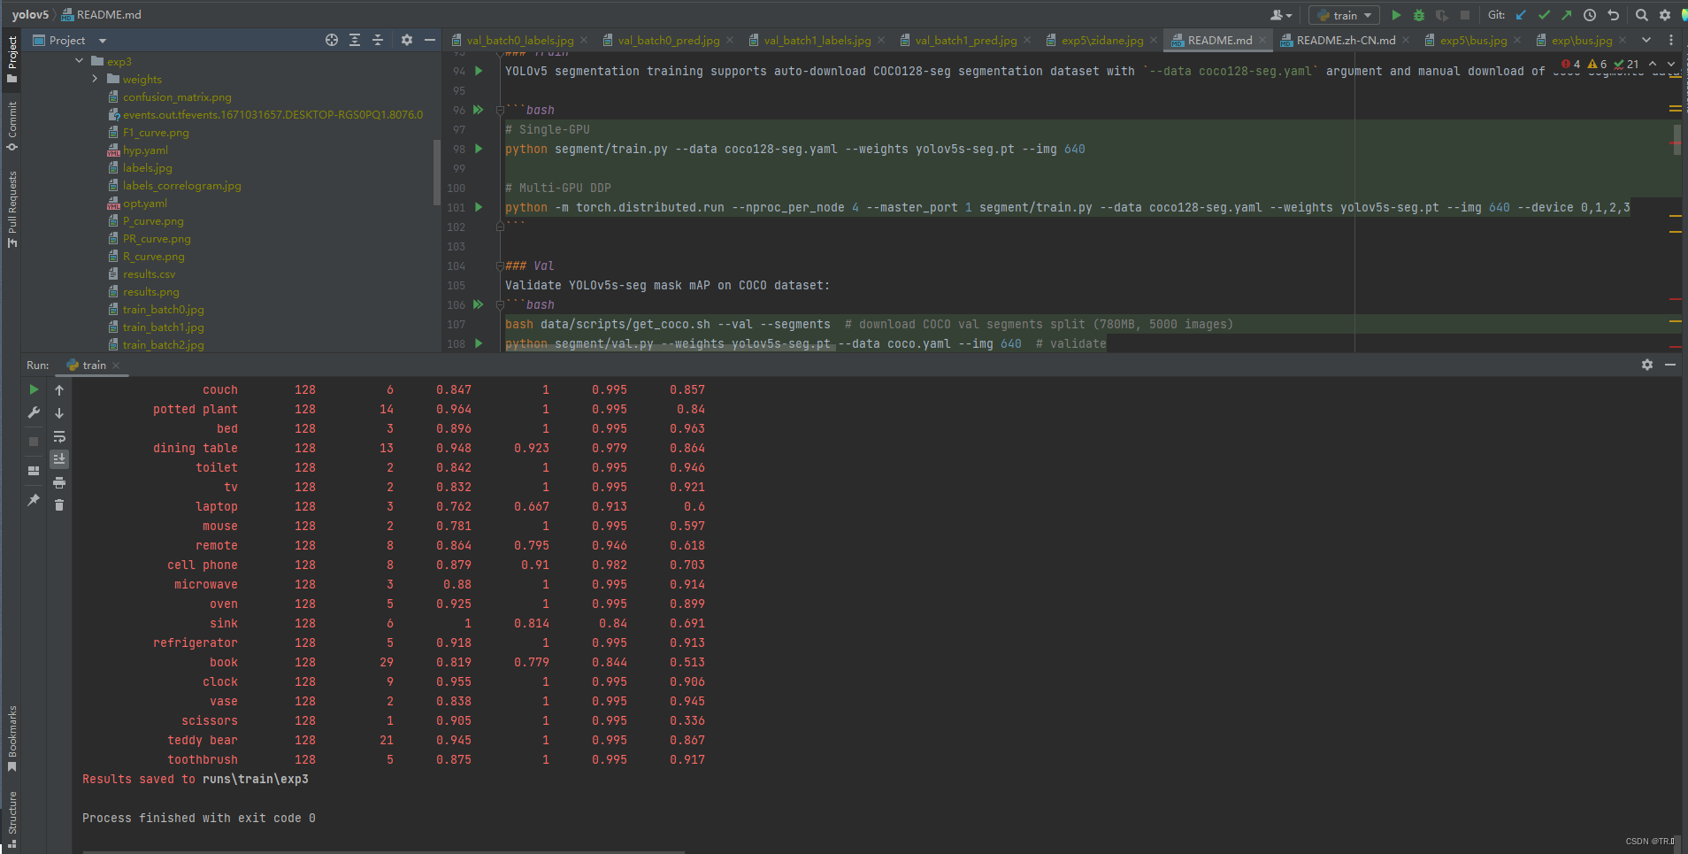This screenshot has height=854, width=1688.
Task: Click the Run with Coverage icon
Action: coord(1442,15)
